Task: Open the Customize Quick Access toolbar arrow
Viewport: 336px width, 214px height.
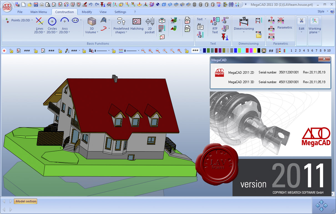Action: [246, 4]
